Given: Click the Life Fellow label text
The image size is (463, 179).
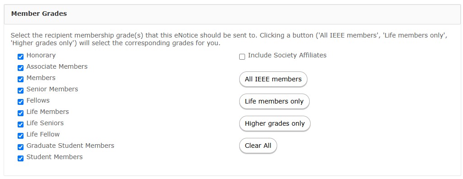Looking at the screenshot, I should click(x=43, y=134).
